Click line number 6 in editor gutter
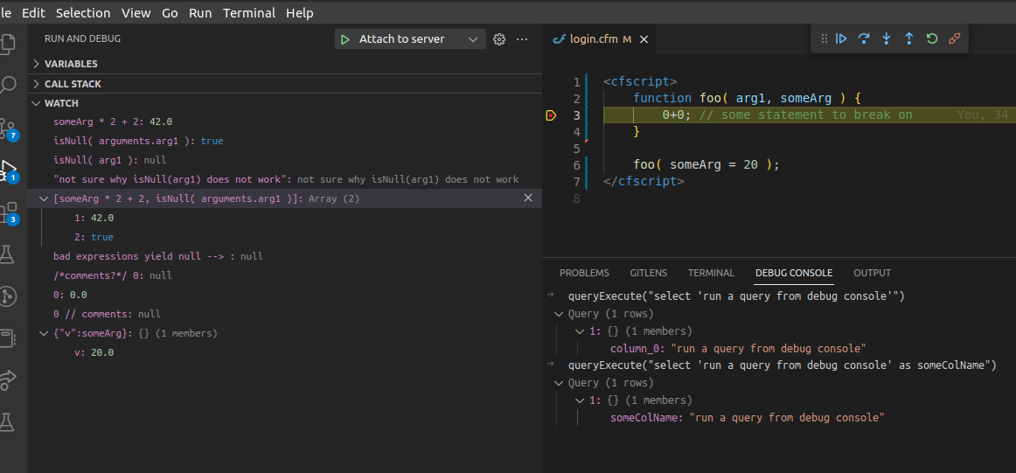Image resolution: width=1016 pixels, height=473 pixels. 577,164
